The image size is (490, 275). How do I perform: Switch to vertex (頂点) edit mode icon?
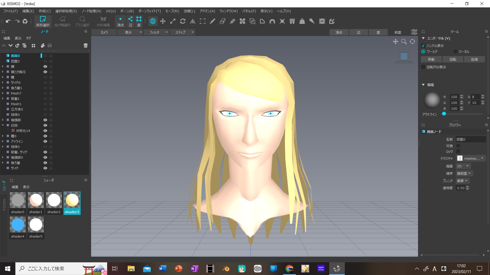pyautogui.click(x=120, y=21)
